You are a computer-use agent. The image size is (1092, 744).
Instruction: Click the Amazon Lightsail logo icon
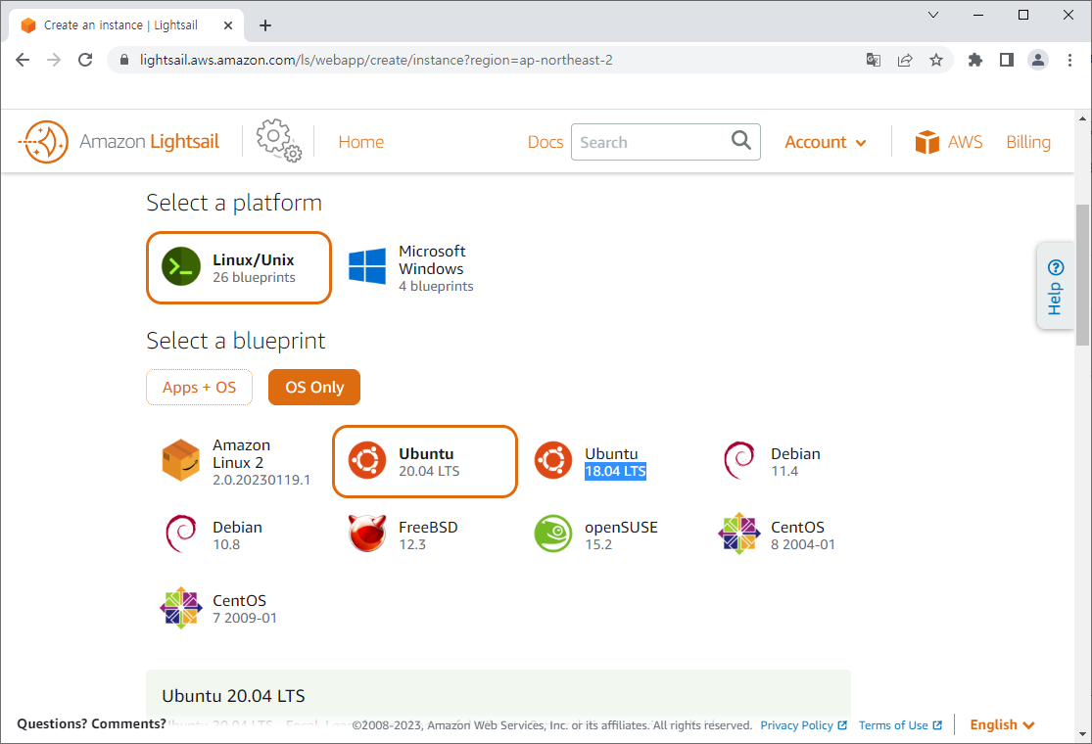43,142
